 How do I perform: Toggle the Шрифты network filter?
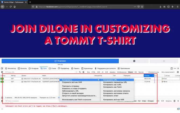coord(112,72)
